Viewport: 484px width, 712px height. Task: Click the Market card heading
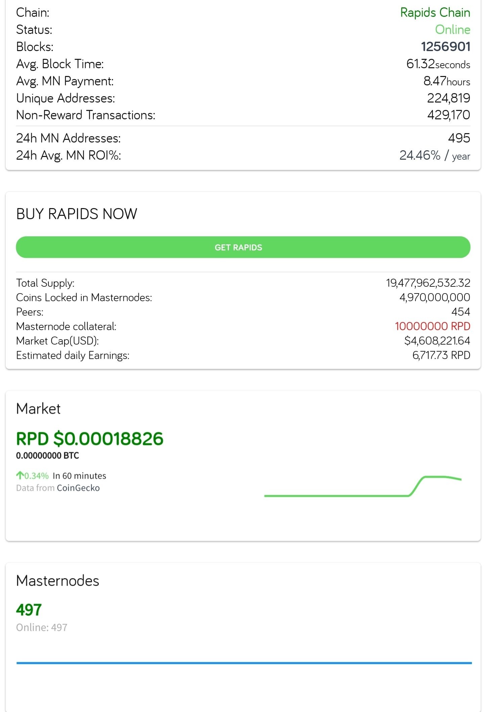click(x=38, y=408)
